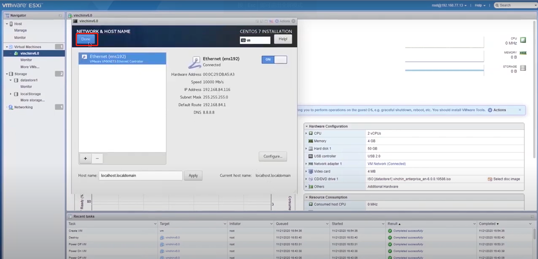
Task: Click the Virtual Machines icon
Action: pyautogui.click(x=11, y=47)
